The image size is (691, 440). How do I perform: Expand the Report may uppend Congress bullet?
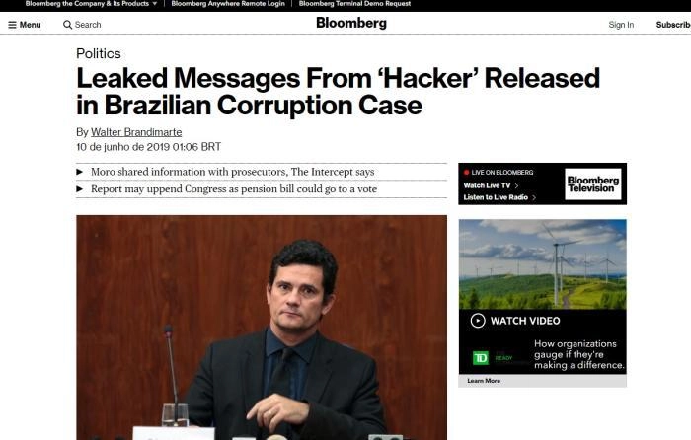point(80,189)
